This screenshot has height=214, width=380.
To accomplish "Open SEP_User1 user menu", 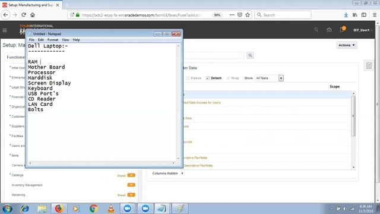I will [x=363, y=30].
